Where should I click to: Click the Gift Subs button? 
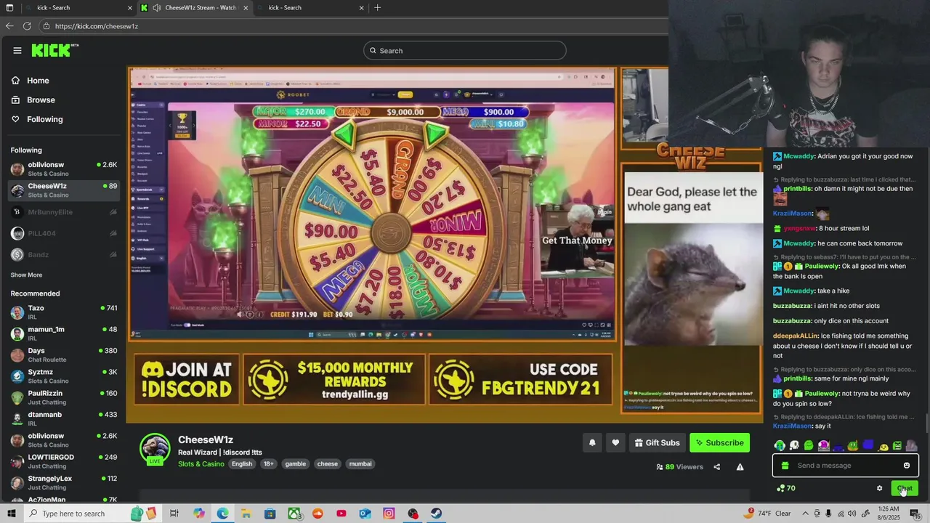click(x=657, y=442)
